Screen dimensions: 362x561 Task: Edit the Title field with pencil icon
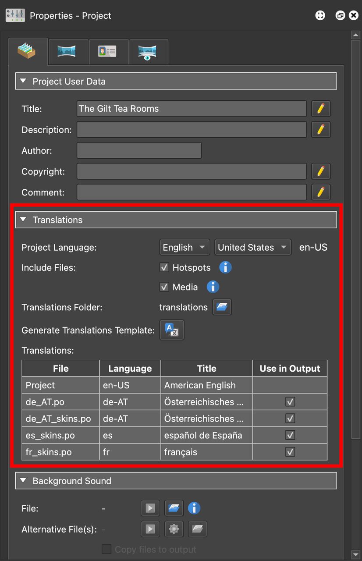320,108
